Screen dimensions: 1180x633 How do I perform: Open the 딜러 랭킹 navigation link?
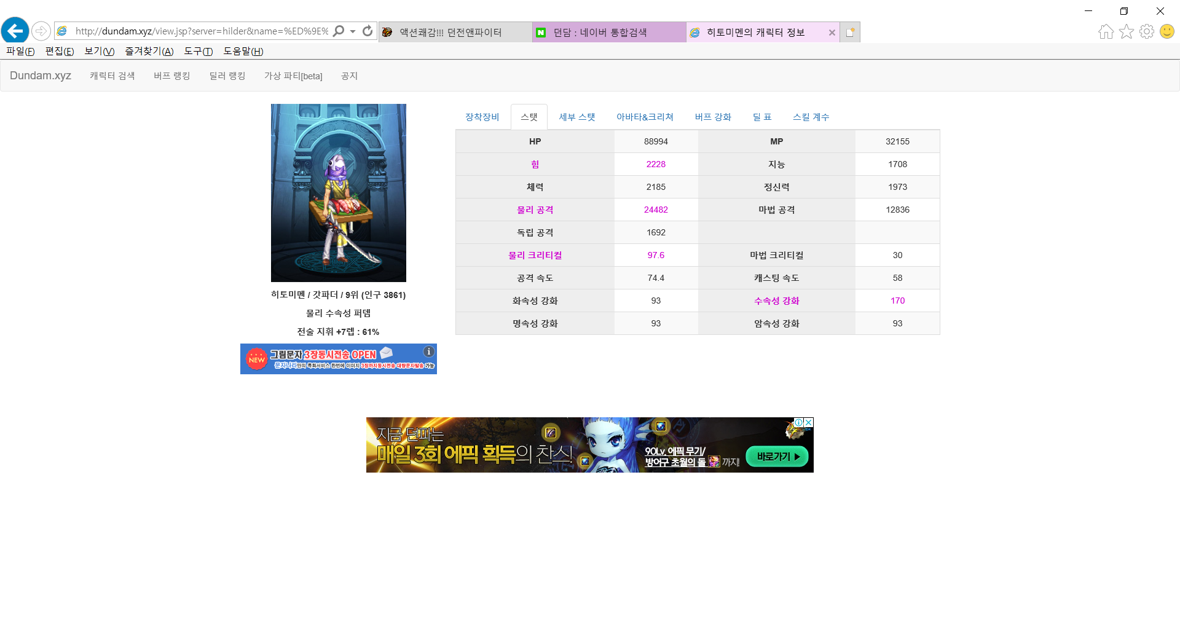pos(227,76)
